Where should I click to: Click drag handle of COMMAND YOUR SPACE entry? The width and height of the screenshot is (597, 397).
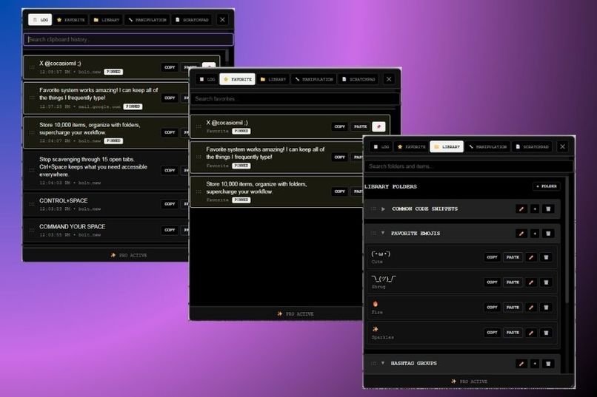click(32, 230)
